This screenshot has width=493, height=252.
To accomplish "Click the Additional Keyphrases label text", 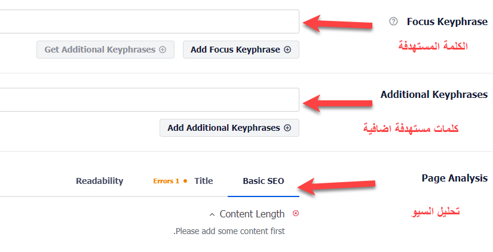I will [x=434, y=94].
